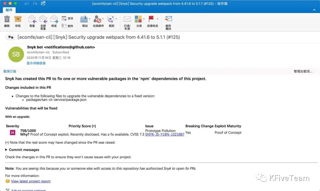Create a meeting from this email
This screenshot has height=191, width=320.
68,18
